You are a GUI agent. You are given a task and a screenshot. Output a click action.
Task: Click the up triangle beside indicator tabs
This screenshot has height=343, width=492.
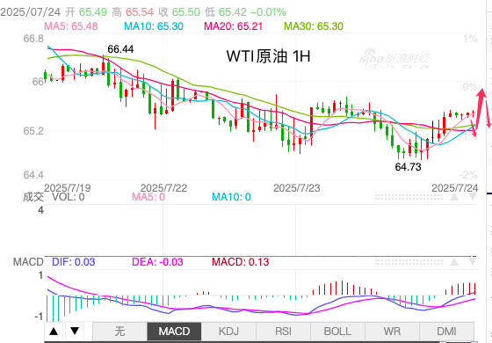pos(54,331)
